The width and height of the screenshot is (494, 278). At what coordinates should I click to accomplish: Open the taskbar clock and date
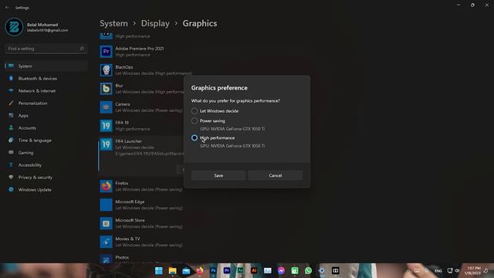point(472,271)
